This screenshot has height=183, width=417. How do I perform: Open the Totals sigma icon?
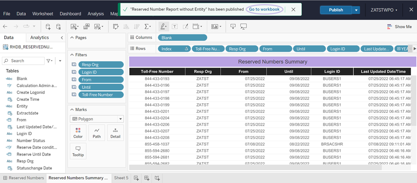click(x=147, y=27)
